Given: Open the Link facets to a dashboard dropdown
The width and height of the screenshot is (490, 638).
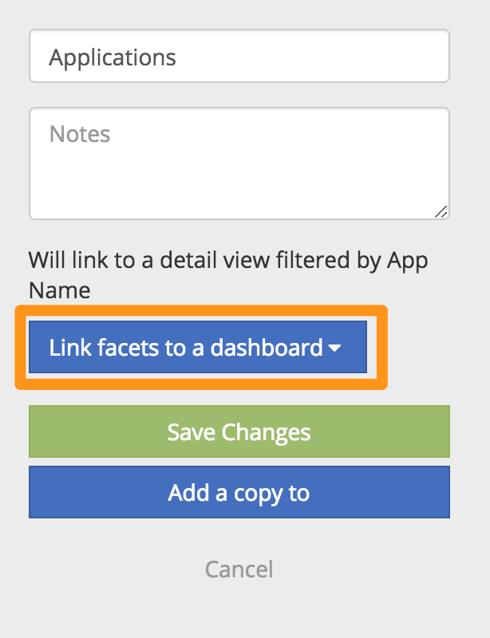Looking at the screenshot, I should coord(196,347).
